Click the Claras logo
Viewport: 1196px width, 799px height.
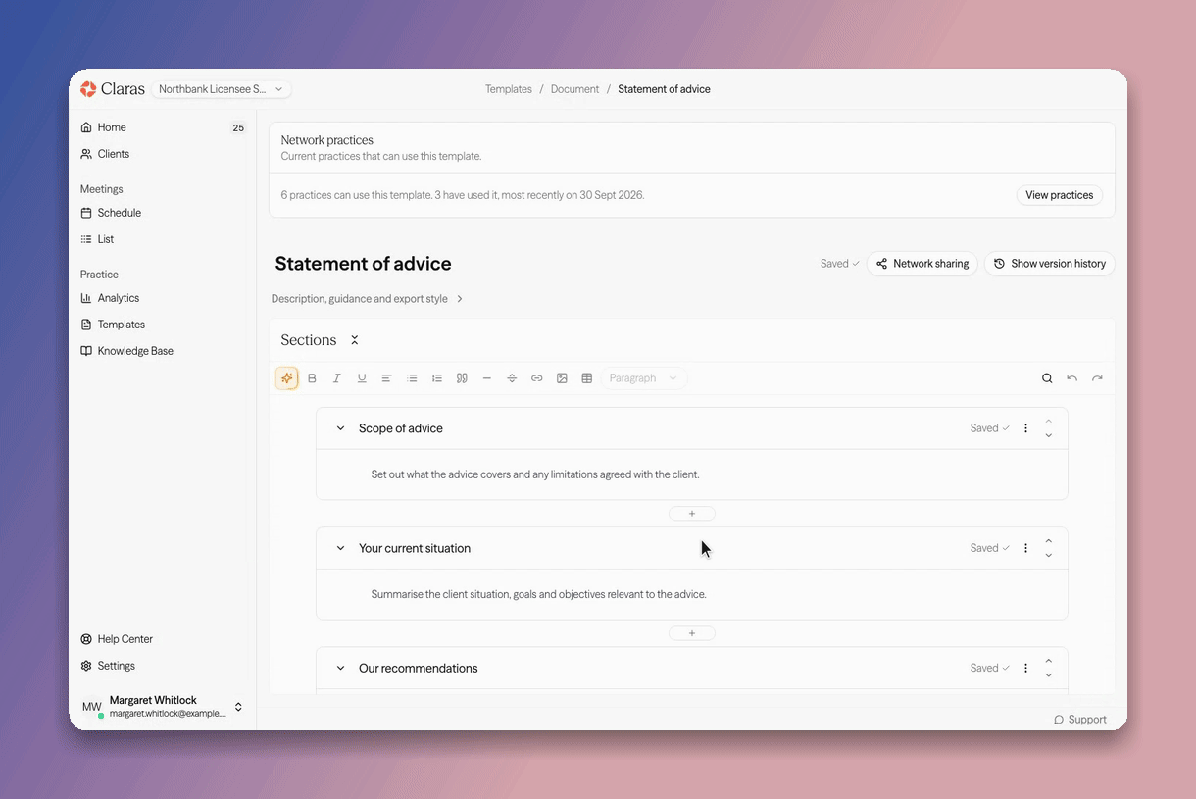(113, 89)
